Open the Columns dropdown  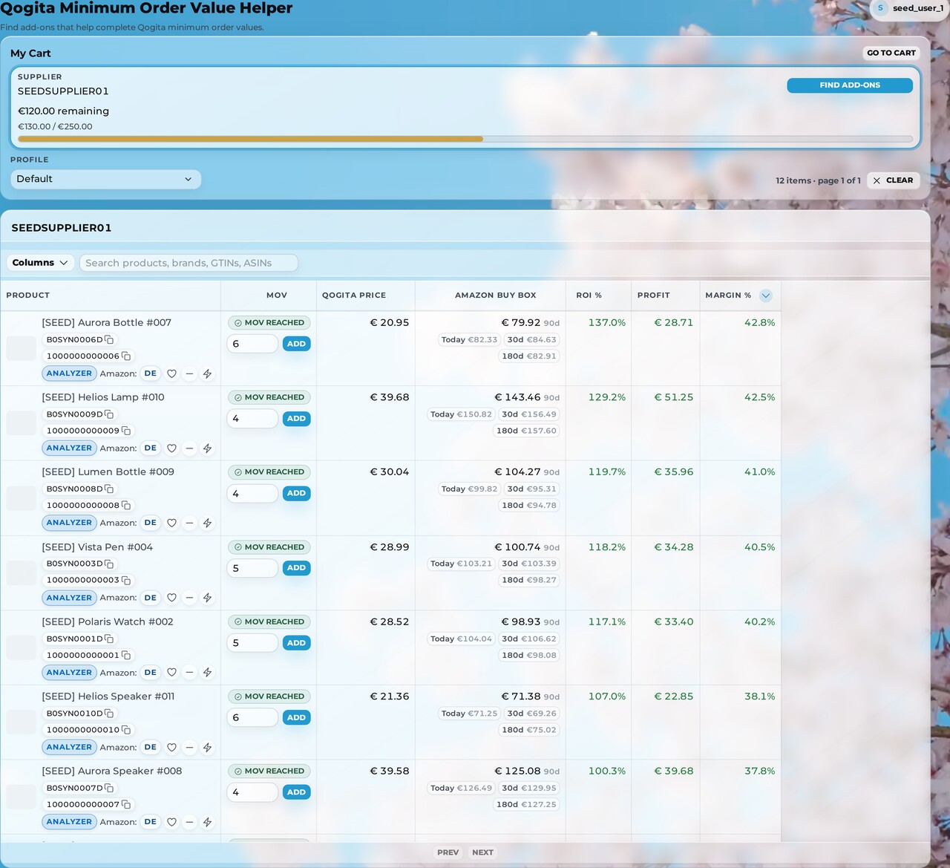pos(40,263)
